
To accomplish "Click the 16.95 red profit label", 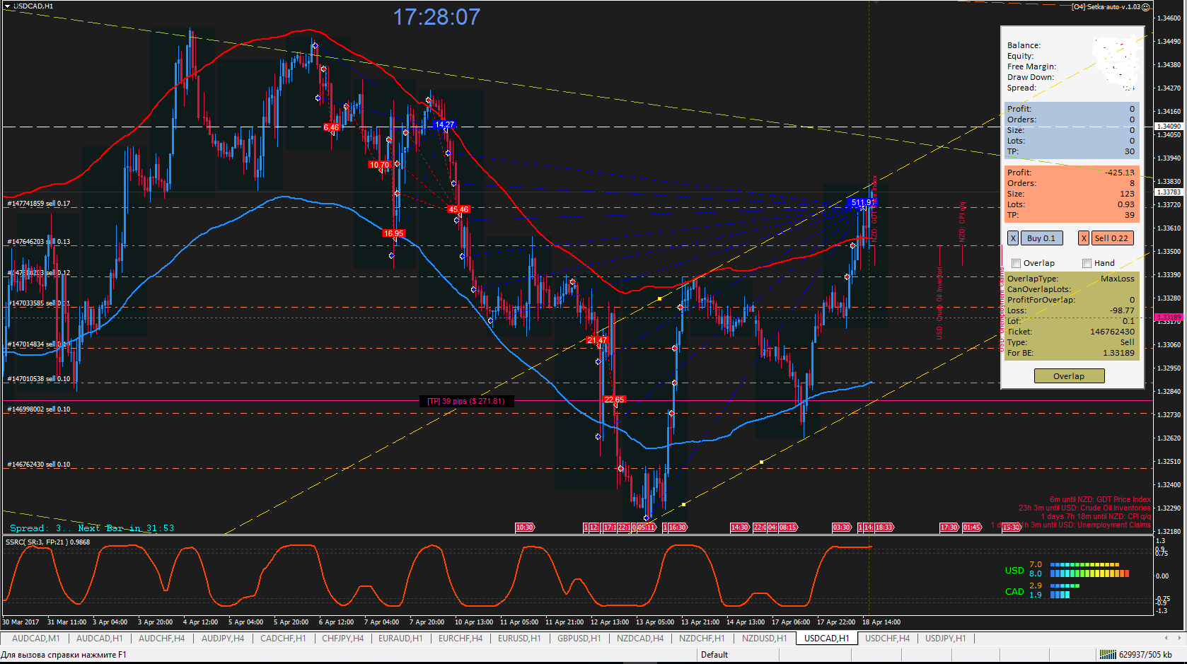I will coord(393,233).
